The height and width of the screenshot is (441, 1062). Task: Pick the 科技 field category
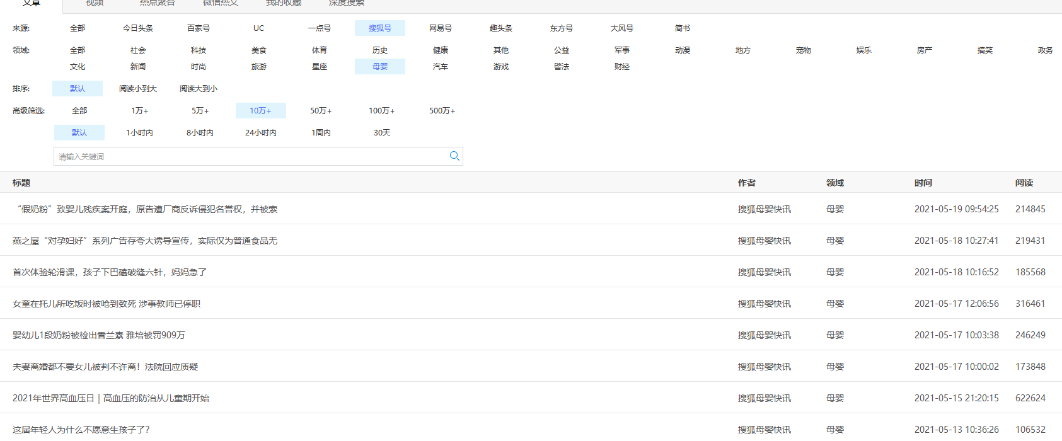[x=199, y=50]
